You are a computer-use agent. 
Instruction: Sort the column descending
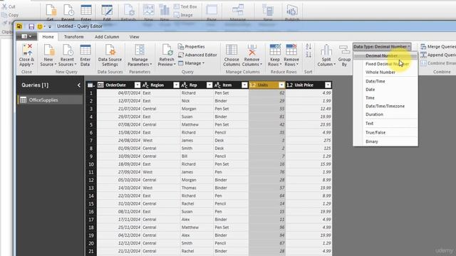coord(309,54)
